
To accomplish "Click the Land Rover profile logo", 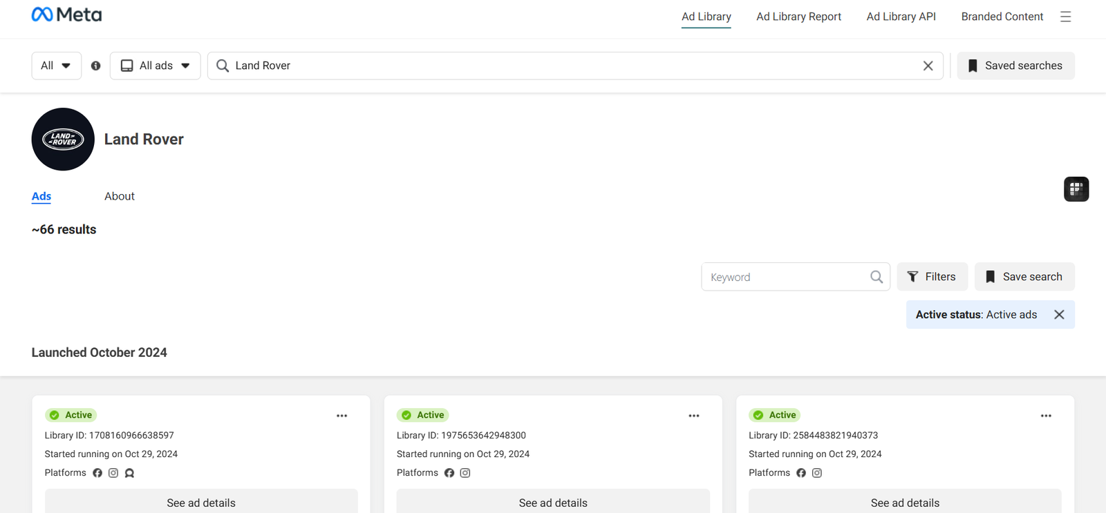I will coord(63,139).
